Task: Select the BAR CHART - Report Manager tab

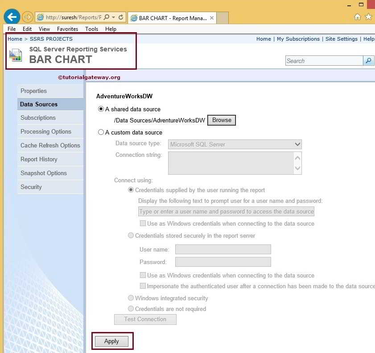Action: pos(172,18)
